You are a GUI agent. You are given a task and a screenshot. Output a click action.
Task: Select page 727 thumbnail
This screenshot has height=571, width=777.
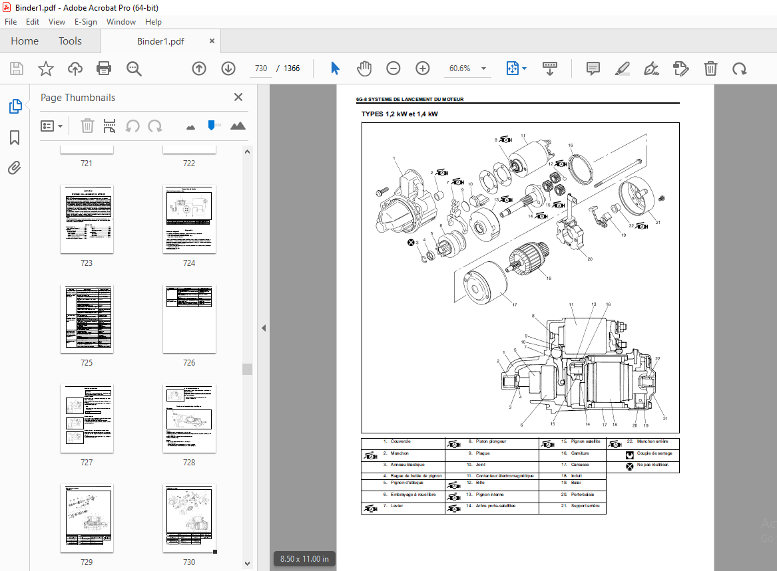click(x=87, y=419)
